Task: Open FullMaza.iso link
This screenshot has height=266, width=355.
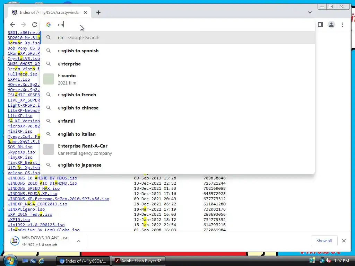Action: [x=23, y=74]
